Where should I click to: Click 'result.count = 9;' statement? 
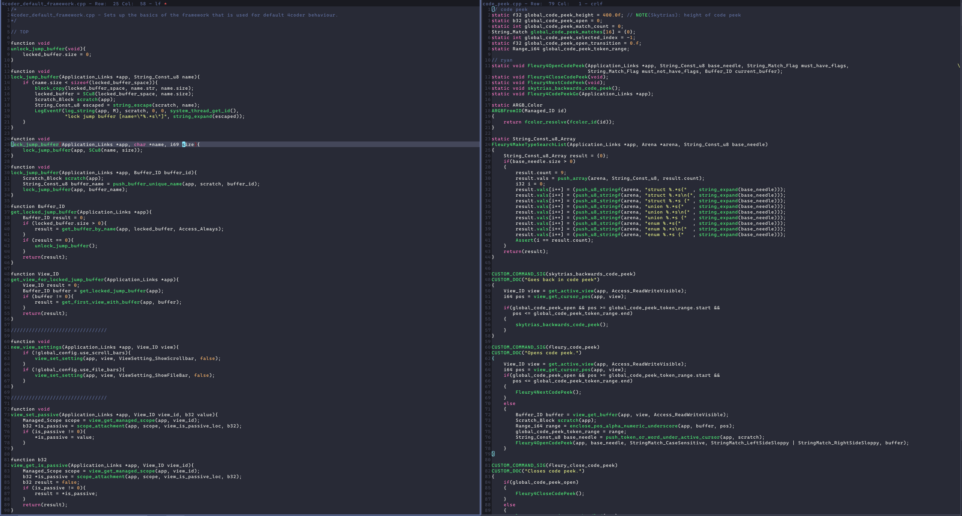click(x=541, y=173)
